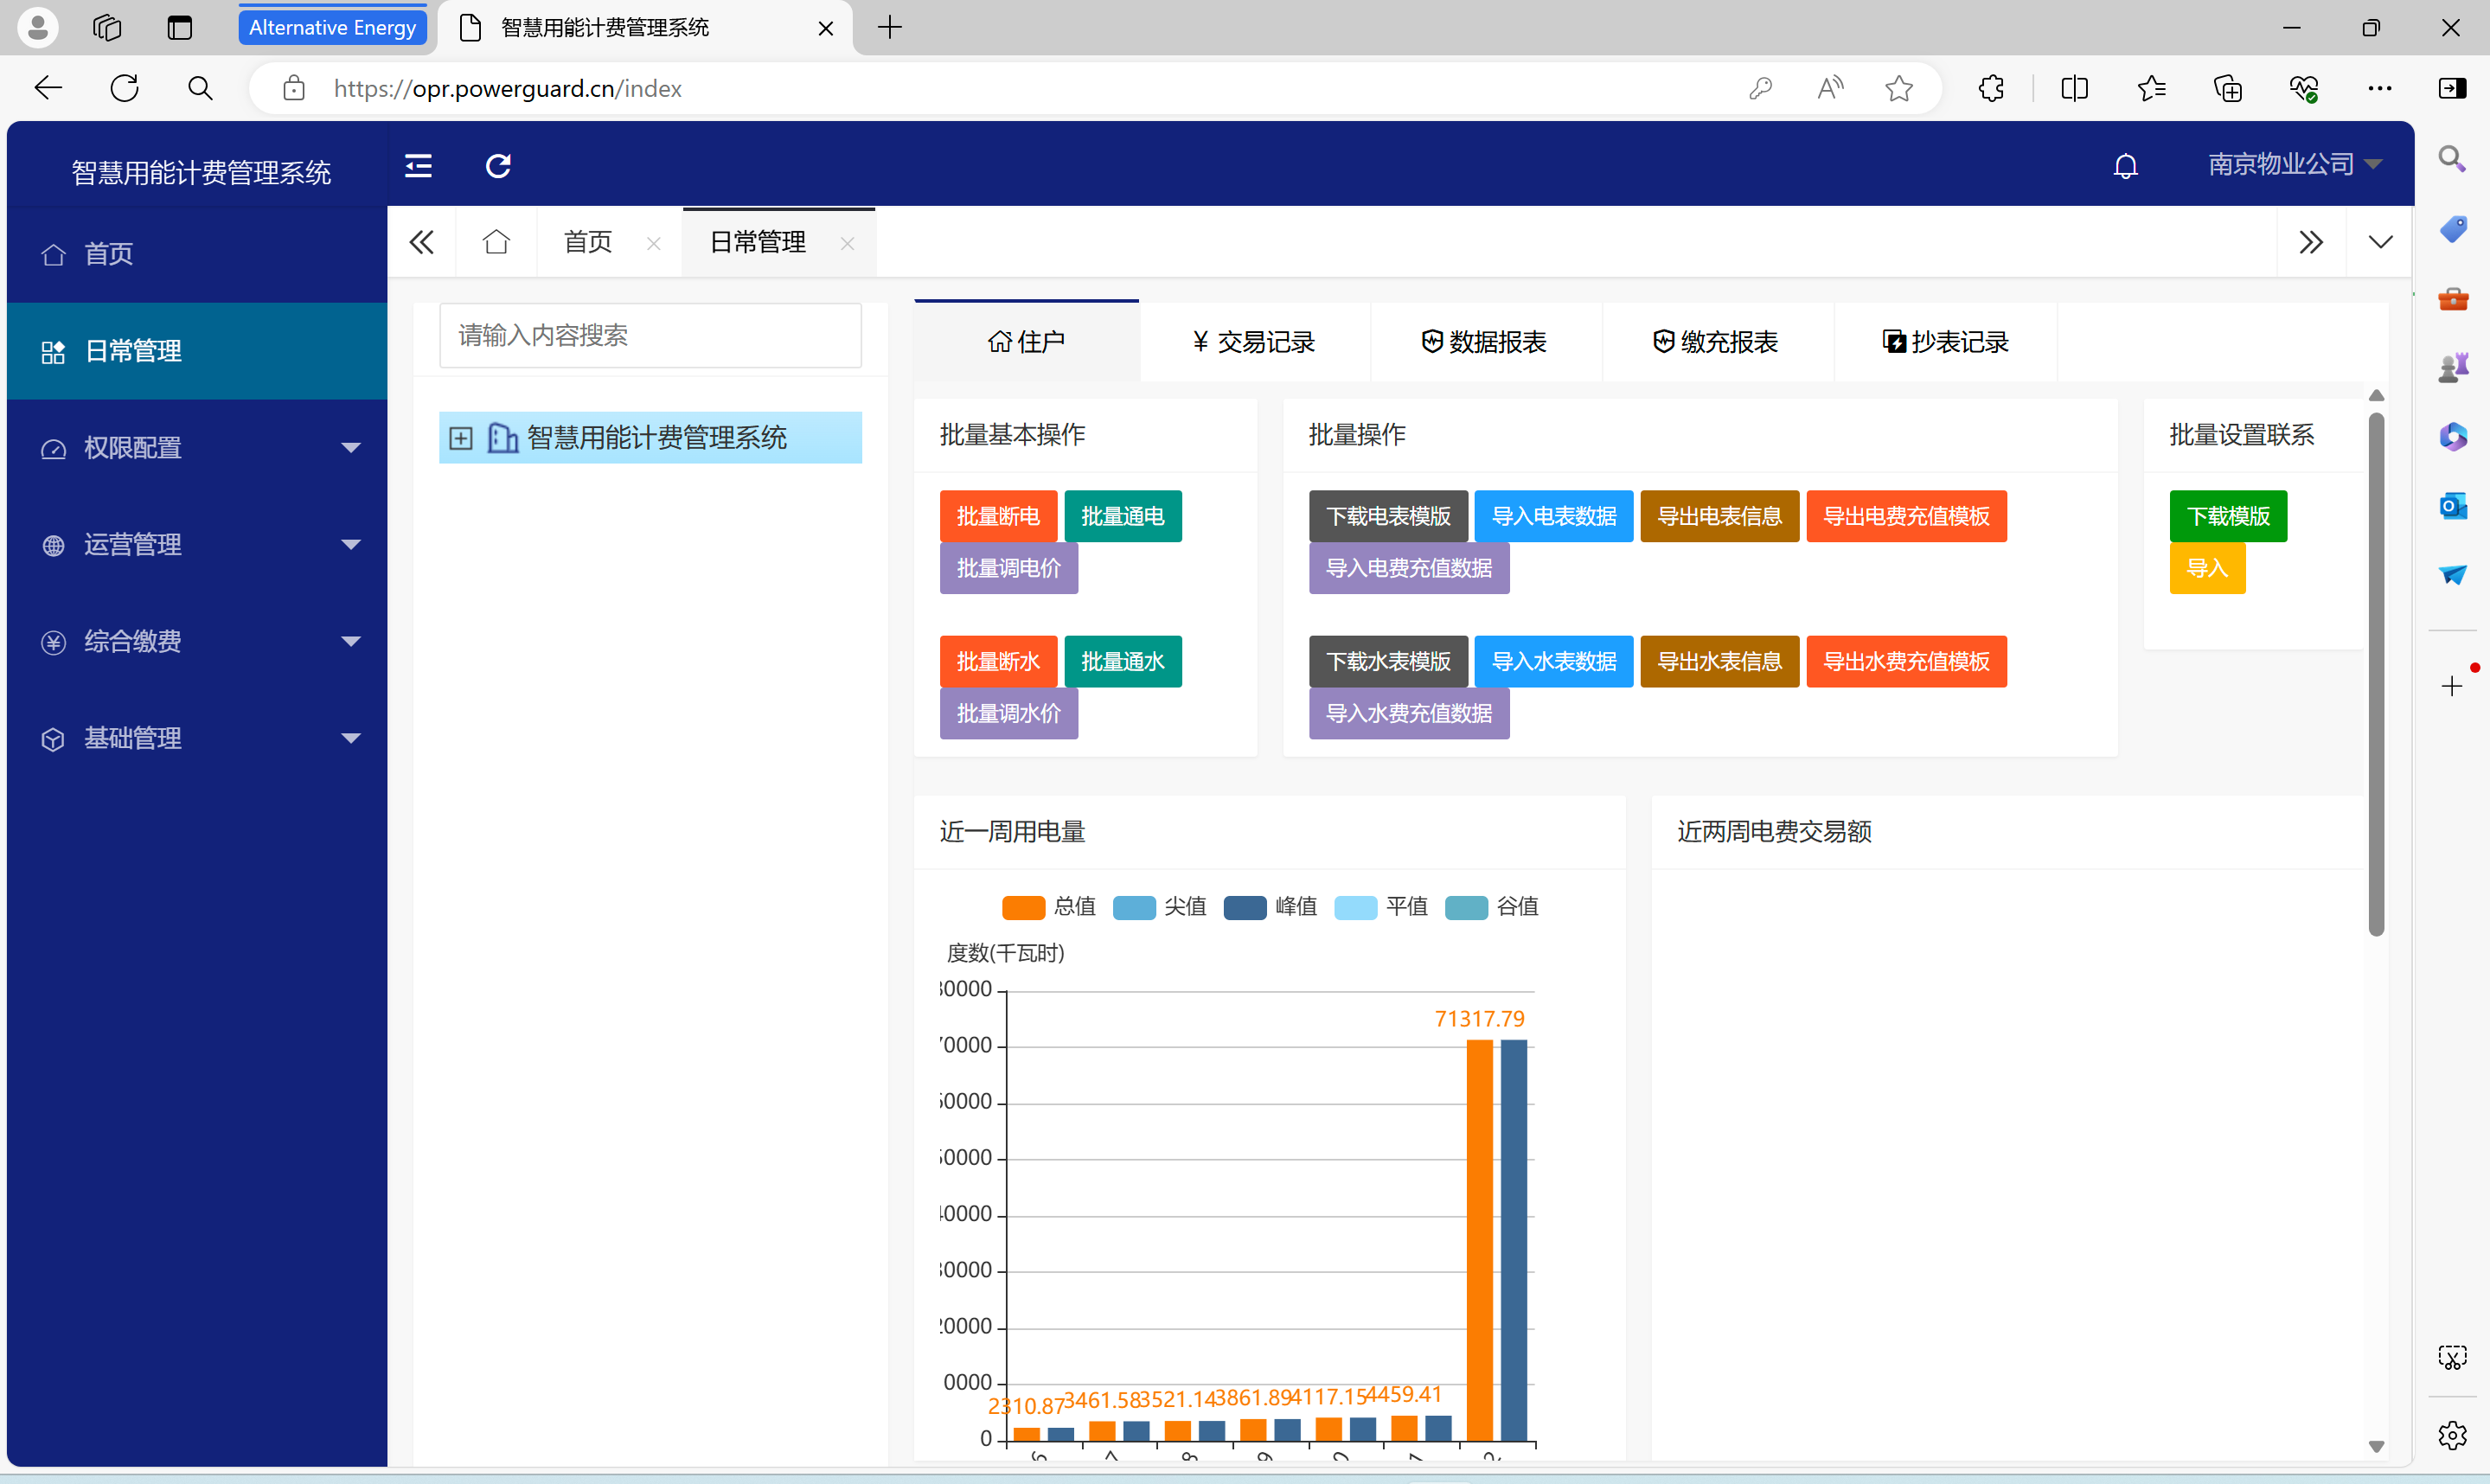Switch to the 住户 tab

click(1027, 342)
